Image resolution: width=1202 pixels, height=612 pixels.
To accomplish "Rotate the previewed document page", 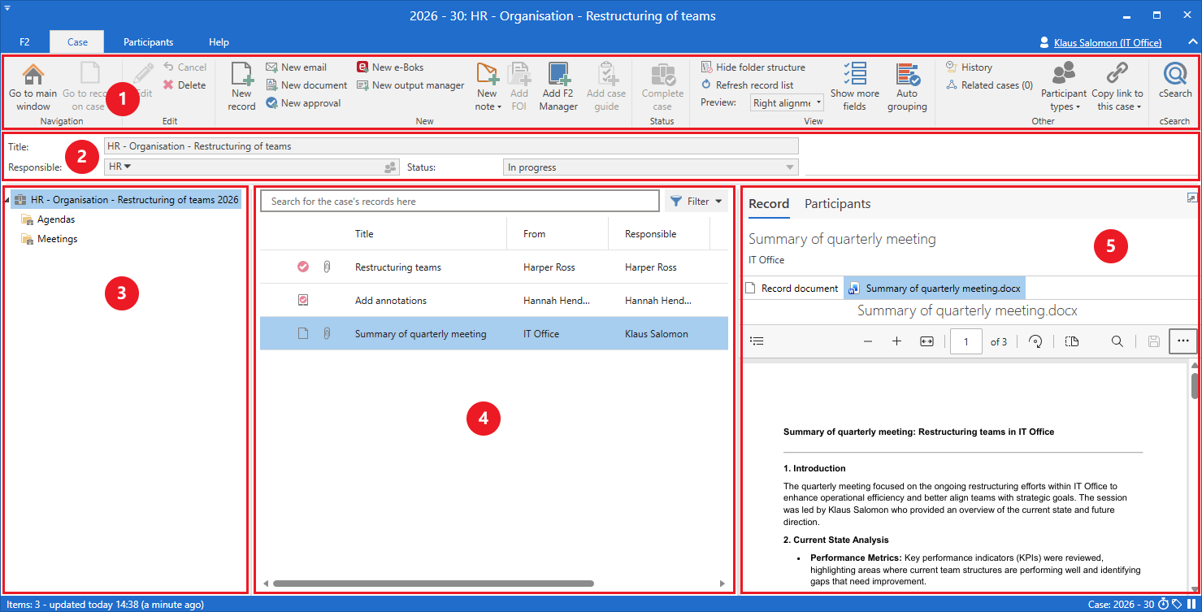I will [x=1035, y=341].
